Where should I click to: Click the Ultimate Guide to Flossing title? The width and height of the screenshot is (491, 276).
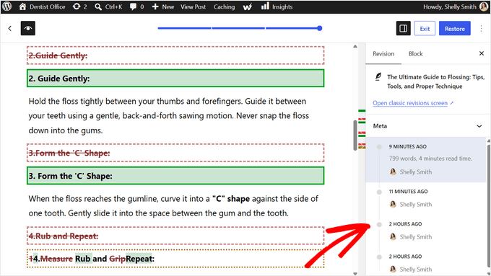pyautogui.click(x=435, y=81)
